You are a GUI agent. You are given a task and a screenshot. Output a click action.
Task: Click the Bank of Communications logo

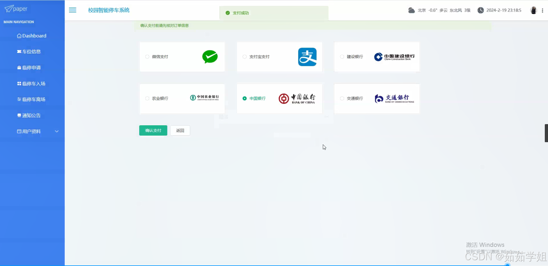tap(395, 99)
